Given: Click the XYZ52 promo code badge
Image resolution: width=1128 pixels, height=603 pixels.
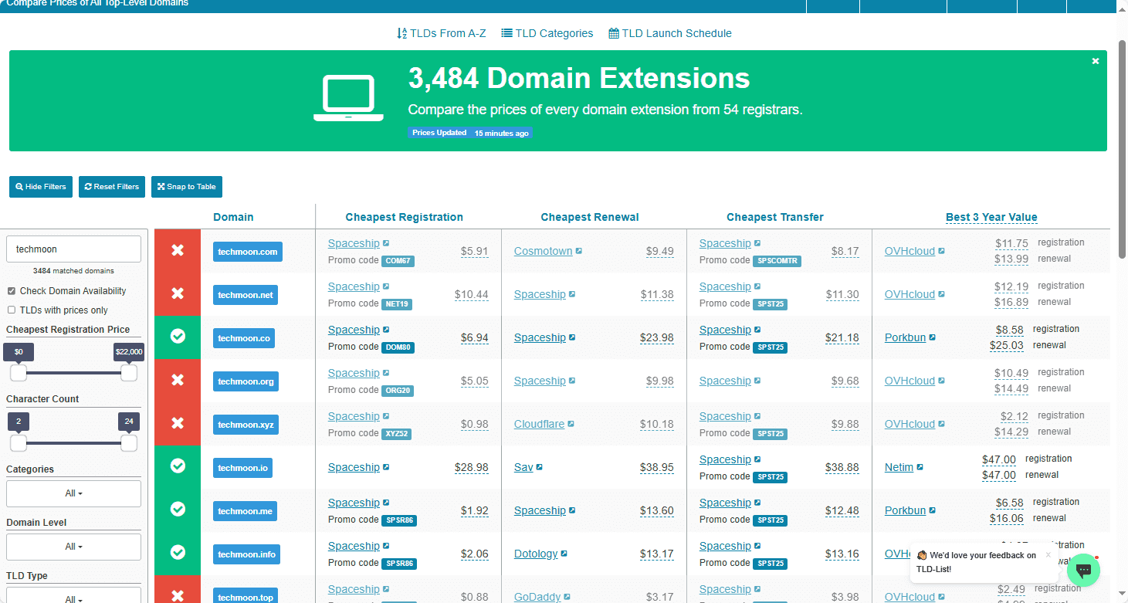Looking at the screenshot, I should pyautogui.click(x=397, y=434).
